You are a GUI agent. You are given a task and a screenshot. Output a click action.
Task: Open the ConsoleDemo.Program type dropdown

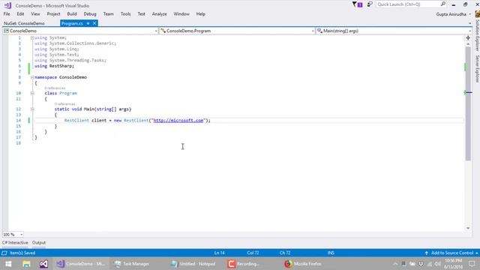click(313, 31)
